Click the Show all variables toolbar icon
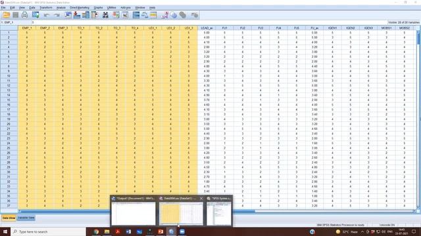This screenshot has height=236, width=421. tap(183, 15)
